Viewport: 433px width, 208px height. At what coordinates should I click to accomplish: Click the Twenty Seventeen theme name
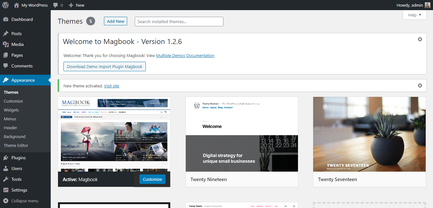(338, 179)
